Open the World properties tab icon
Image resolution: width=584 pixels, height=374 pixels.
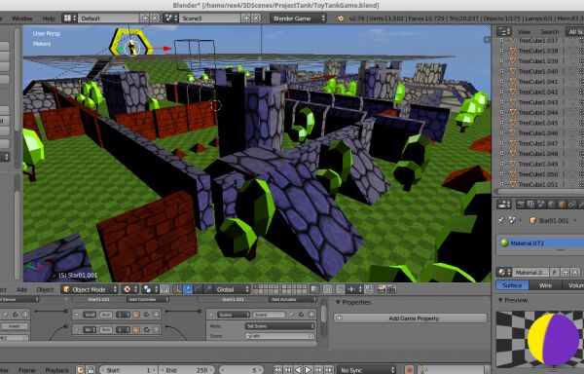551,205
